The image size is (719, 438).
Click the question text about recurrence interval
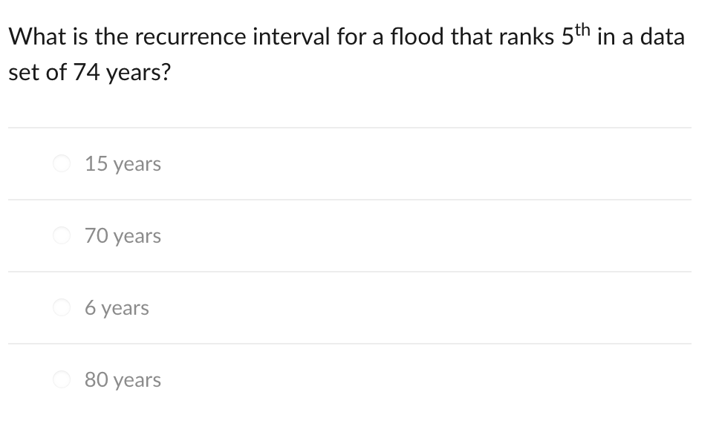(x=346, y=52)
